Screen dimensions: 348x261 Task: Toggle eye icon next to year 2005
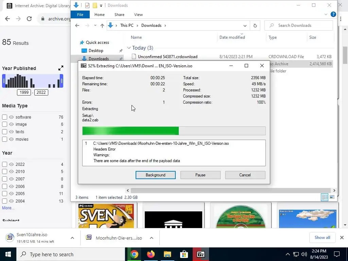click(x=11, y=193)
